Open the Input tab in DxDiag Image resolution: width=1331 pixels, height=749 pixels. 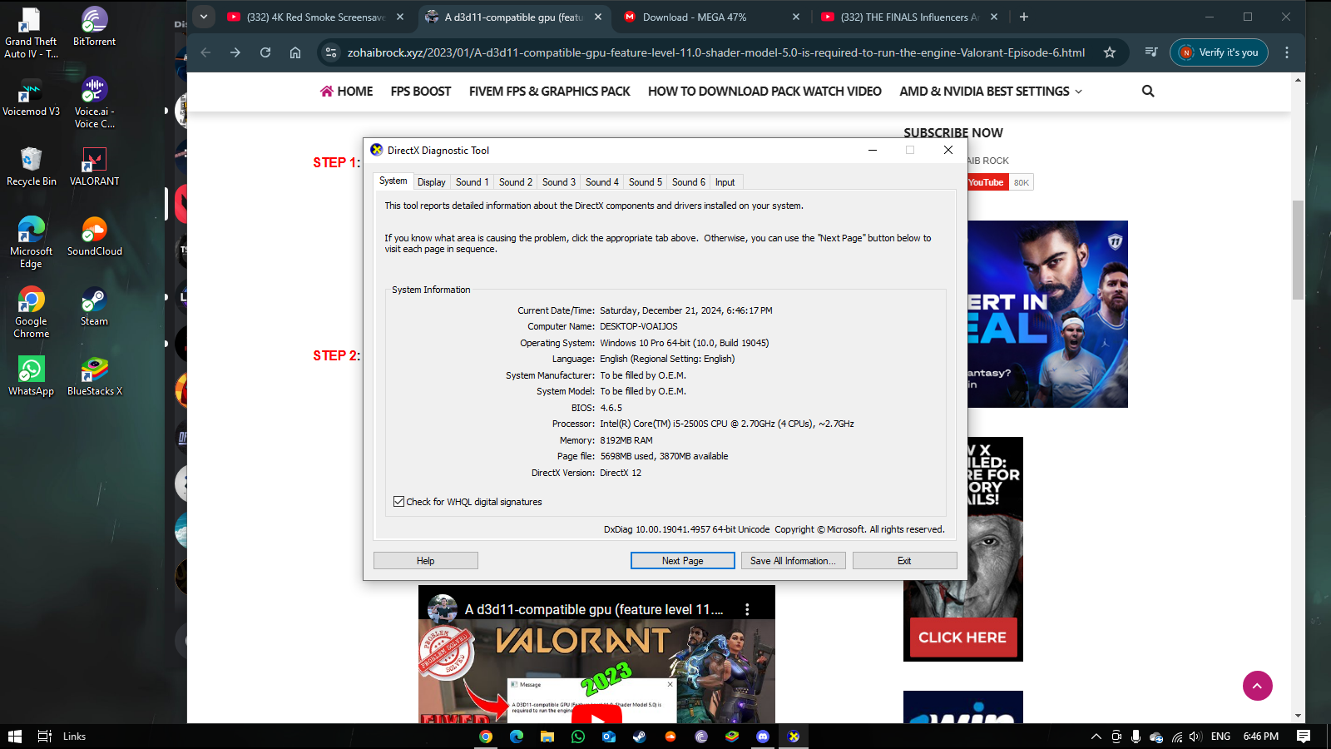click(x=725, y=182)
